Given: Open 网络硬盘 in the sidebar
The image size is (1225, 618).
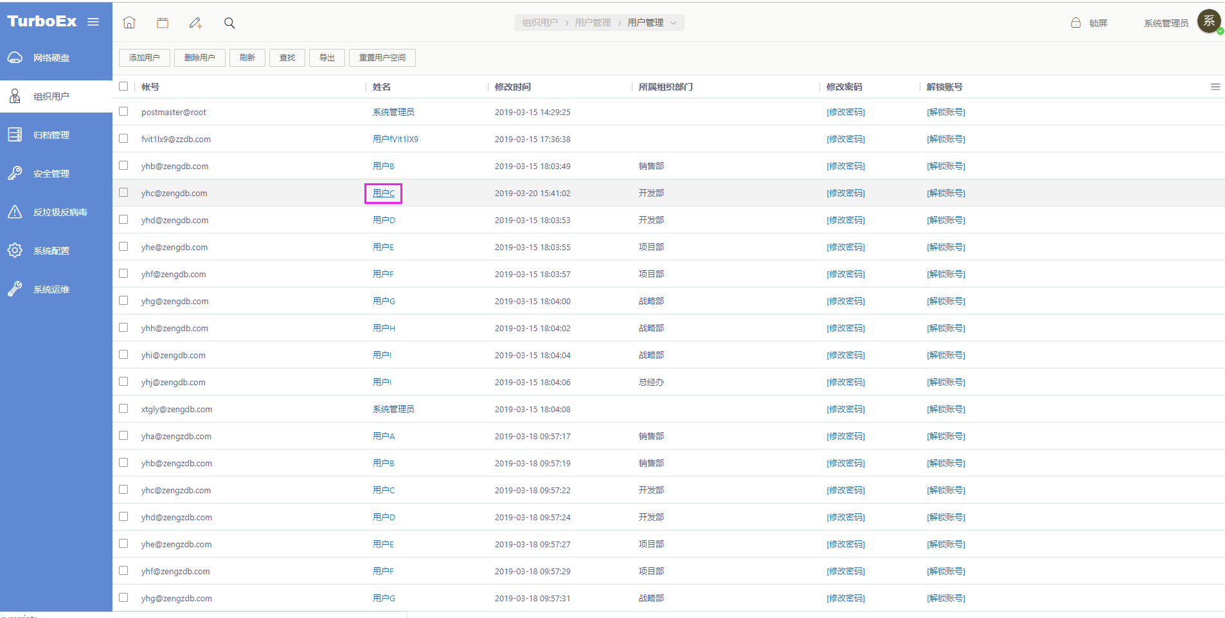Looking at the screenshot, I should click(x=51, y=58).
